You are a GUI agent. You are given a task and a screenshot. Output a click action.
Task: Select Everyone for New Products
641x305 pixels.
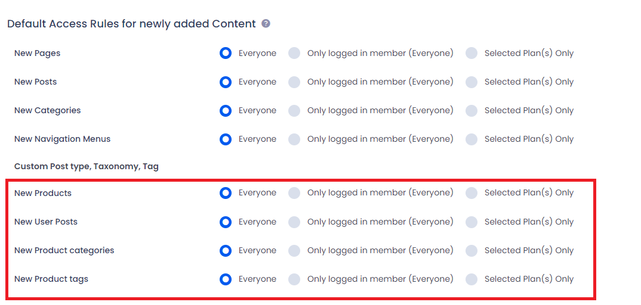pyautogui.click(x=226, y=193)
